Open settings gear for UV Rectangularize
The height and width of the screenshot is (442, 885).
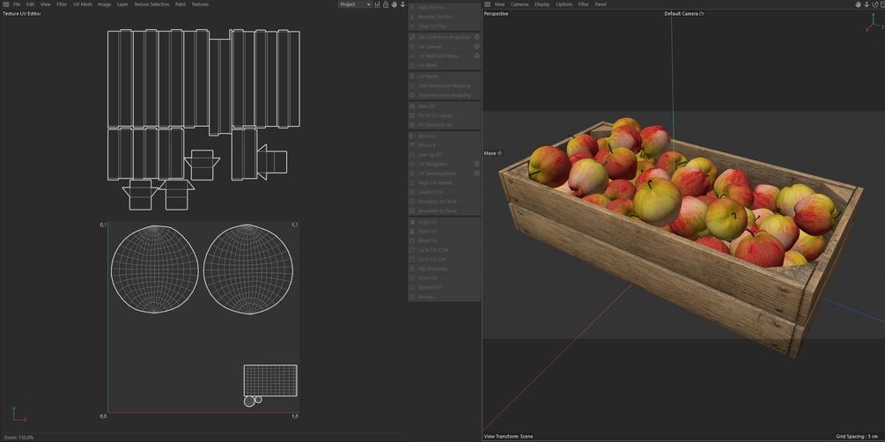tap(476, 173)
